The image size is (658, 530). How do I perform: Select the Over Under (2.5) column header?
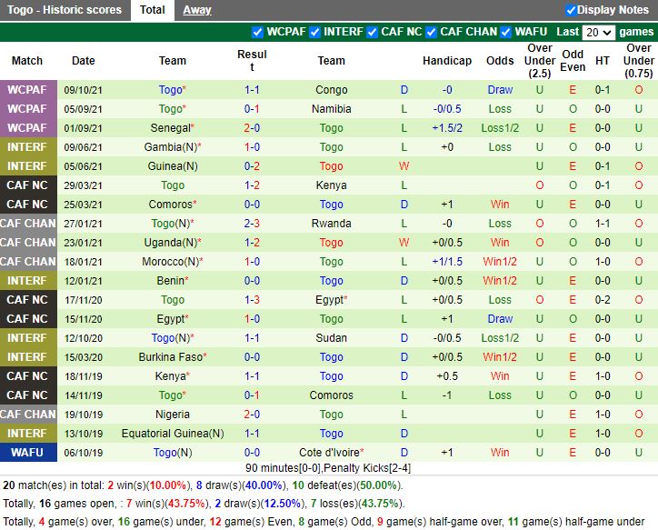click(x=539, y=61)
